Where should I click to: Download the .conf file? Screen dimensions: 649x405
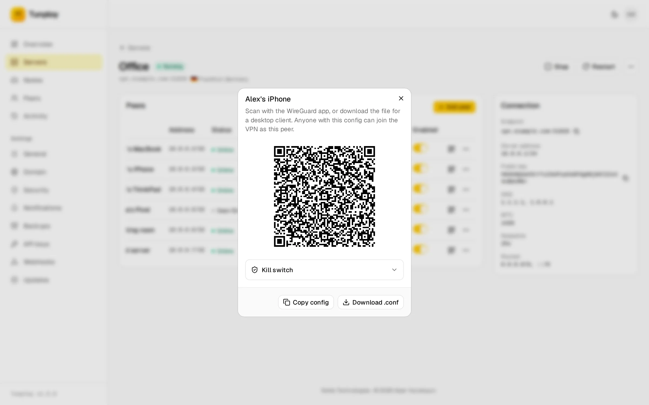[x=370, y=302]
